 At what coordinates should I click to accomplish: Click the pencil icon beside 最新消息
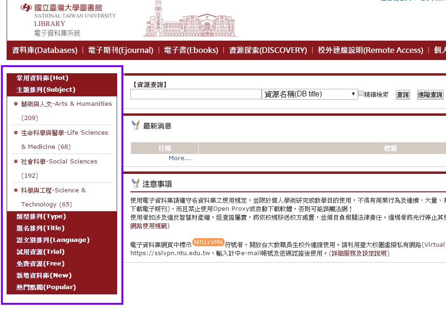[136, 125]
